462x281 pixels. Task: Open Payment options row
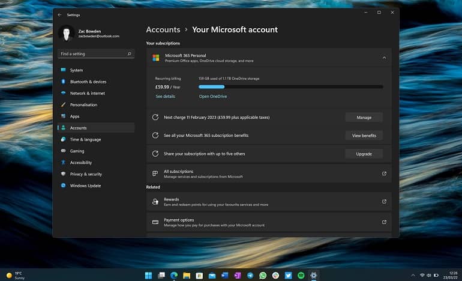(269, 222)
